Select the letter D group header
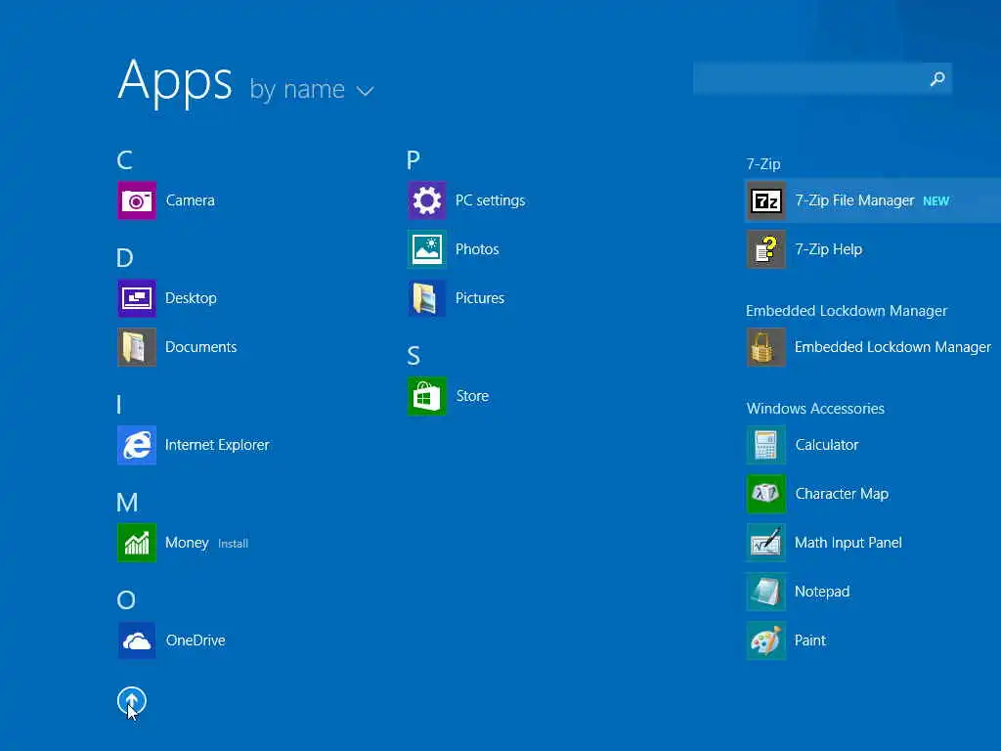 [x=125, y=258]
